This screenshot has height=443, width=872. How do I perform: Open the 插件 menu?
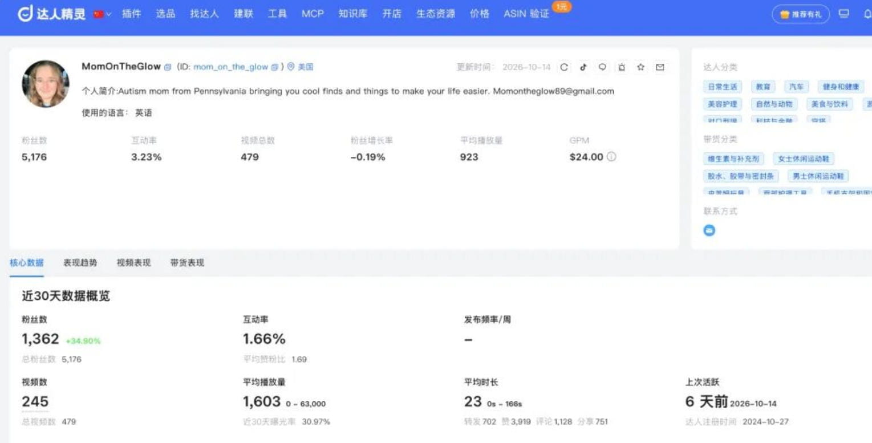[131, 14]
